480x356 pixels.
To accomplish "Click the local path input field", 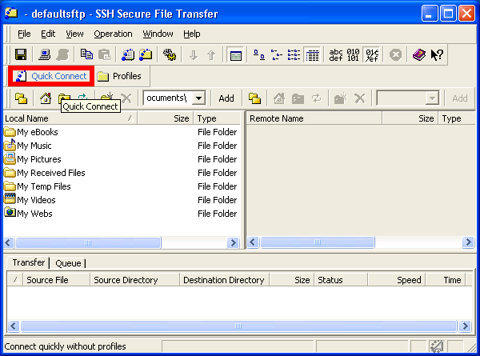I will 168,98.
